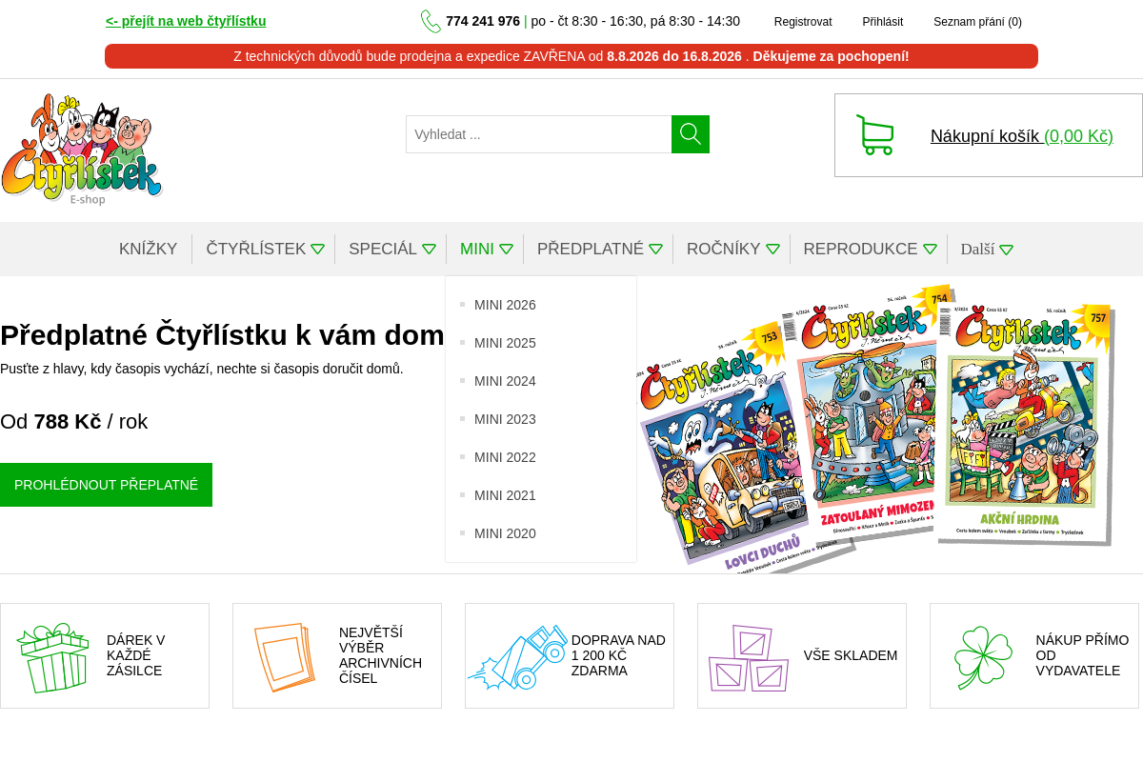Click the Čtyřlístek E-shop logo
The height and width of the screenshot is (762, 1143).
[x=82, y=150]
